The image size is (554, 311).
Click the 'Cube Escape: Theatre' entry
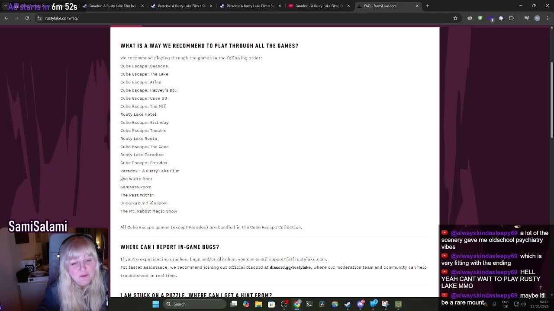point(143,130)
